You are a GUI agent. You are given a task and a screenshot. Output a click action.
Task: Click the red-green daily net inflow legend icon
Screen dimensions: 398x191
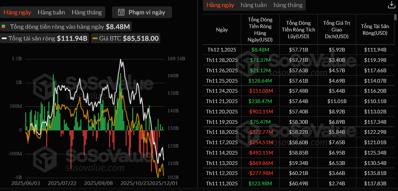(x=3, y=27)
